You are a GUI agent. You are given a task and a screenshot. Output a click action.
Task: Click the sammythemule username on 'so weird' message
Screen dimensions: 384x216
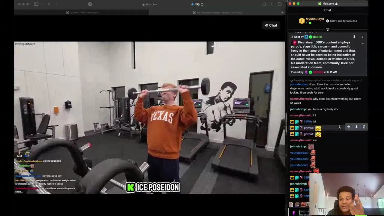301,99
